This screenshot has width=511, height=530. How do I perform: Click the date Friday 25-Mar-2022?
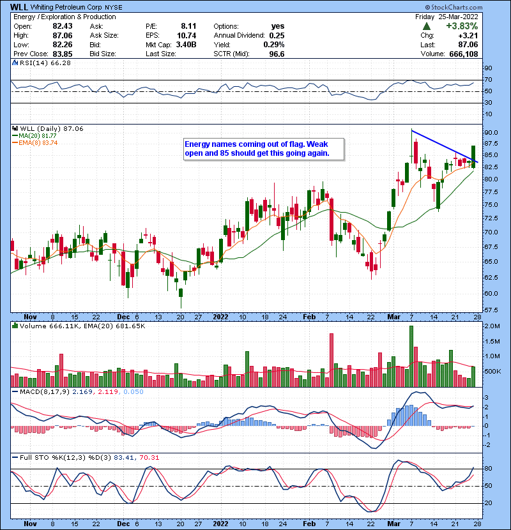[446, 17]
